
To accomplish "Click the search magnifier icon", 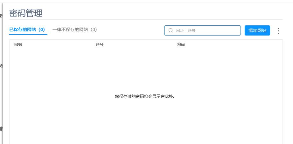I will click(x=171, y=30).
